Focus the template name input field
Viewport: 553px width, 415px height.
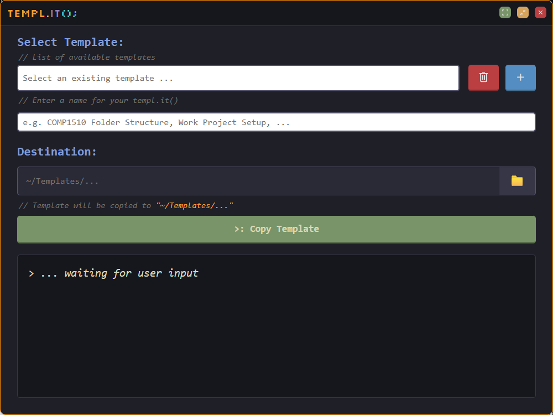coord(276,122)
